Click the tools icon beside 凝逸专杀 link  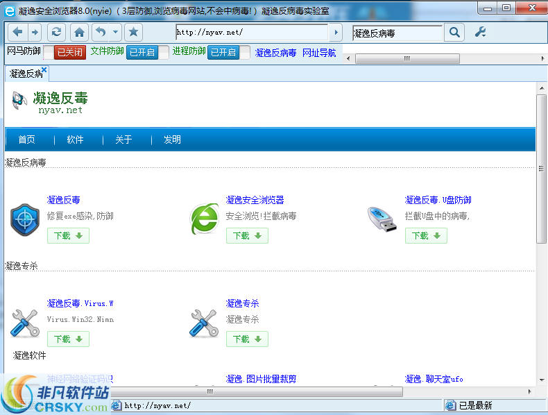point(204,323)
